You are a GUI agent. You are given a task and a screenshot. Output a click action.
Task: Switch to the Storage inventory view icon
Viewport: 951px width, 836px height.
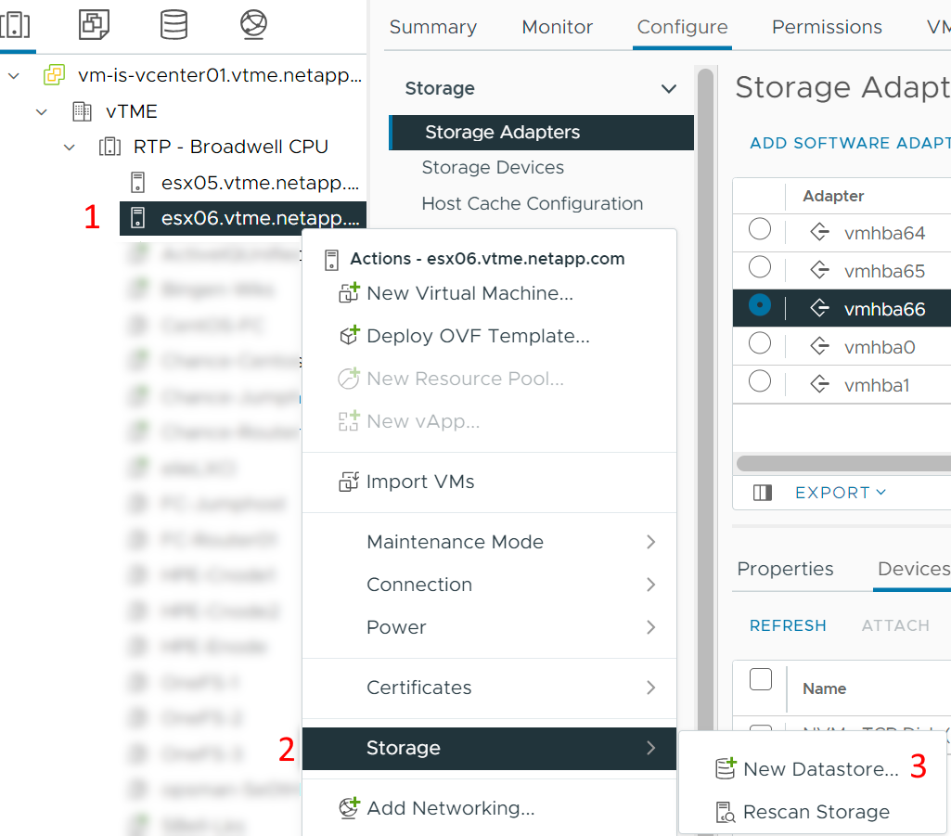point(173,24)
